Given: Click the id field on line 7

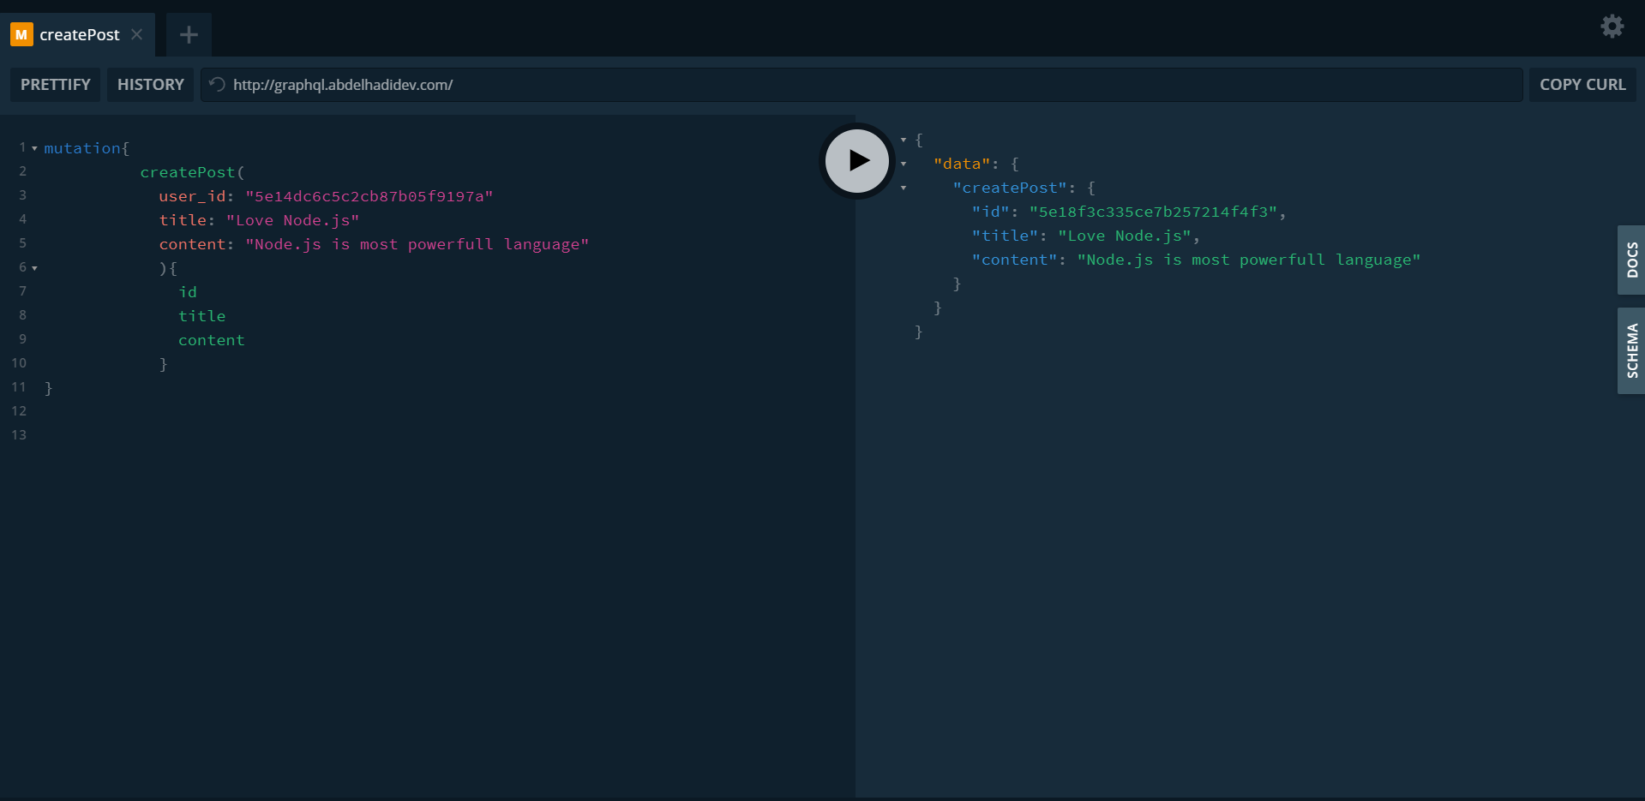Looking at the screenshot, I should [x=188, y=292].
